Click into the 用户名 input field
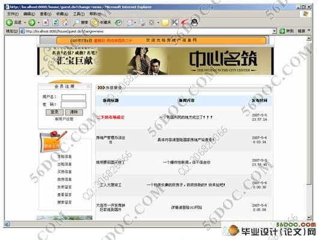 coord(74,97)
